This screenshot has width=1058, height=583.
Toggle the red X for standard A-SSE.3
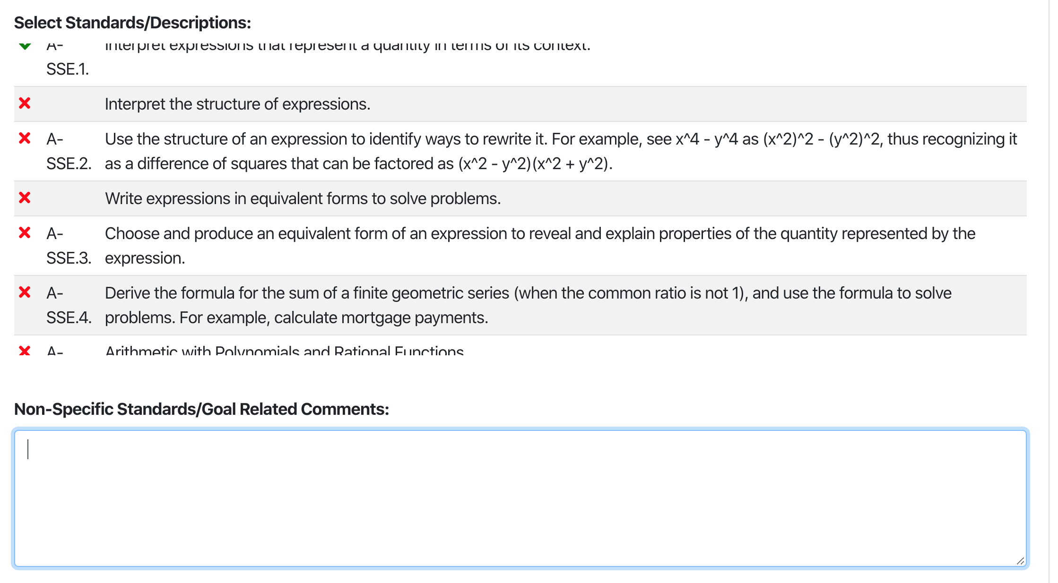coord(25,233)
